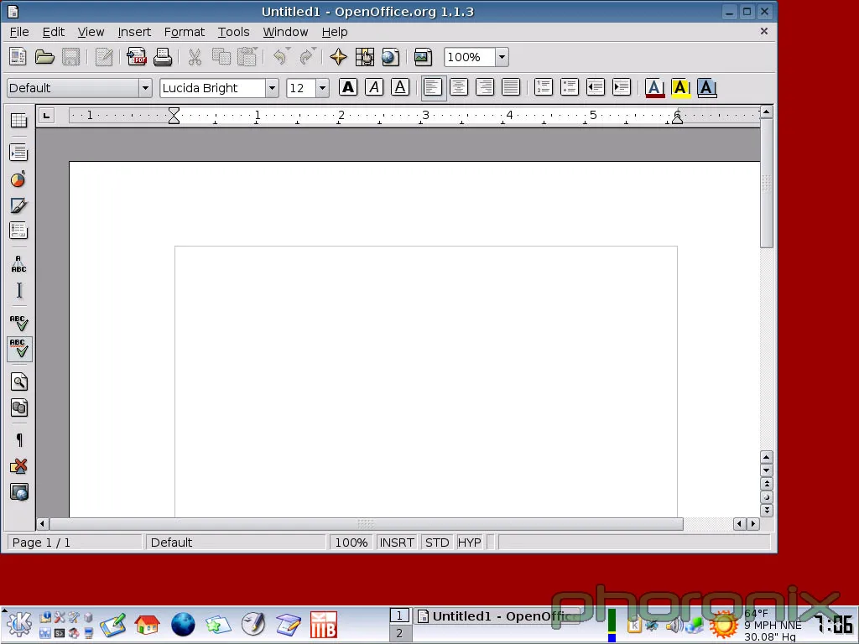This screenshot has height=644, width=859.
Task: Open the File menu
Action: point(19,32)
